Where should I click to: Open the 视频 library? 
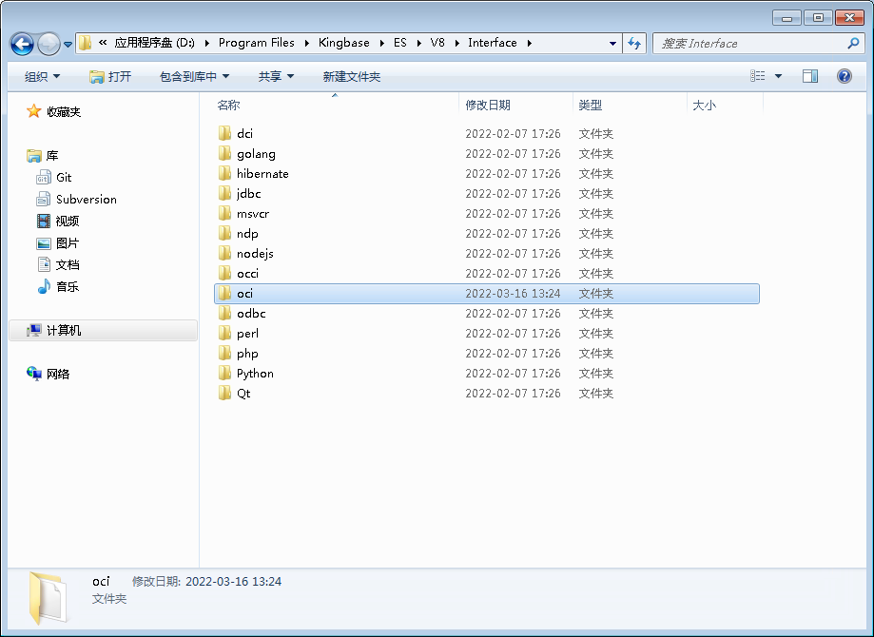(x=58, y=221)
